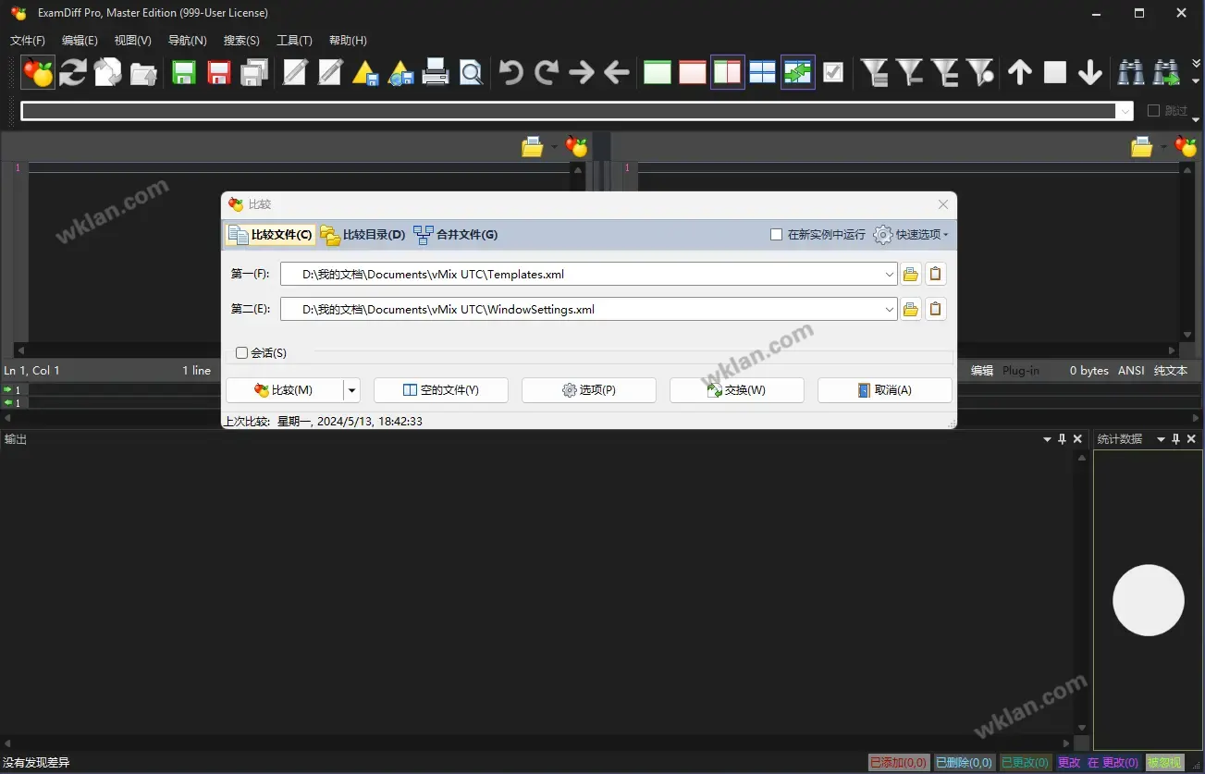Viewport: 1205px width, 774px height.
Task: Click the Compare apples icon in main toolbar
Action: pyautogui.click(x=39, y=72)
